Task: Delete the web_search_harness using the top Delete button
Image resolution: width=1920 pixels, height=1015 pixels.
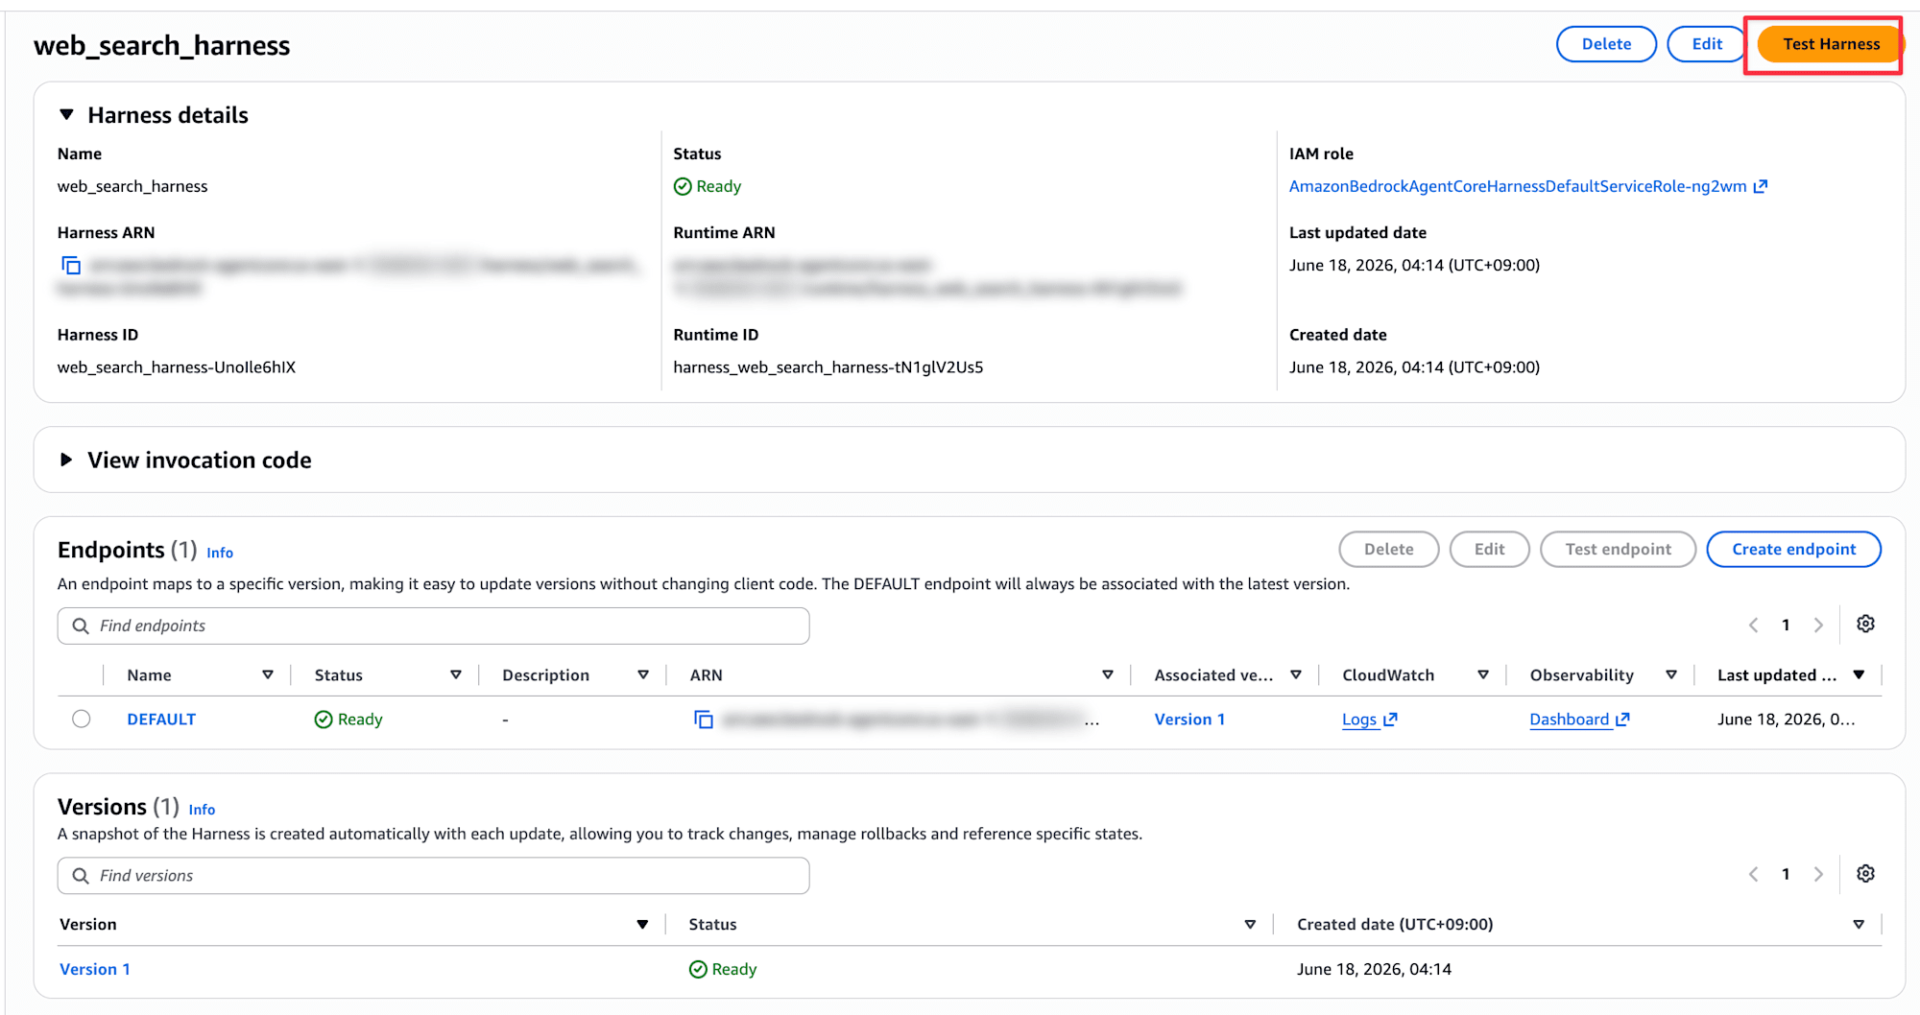Action: pyautogui.click(x=1606, y=44)
